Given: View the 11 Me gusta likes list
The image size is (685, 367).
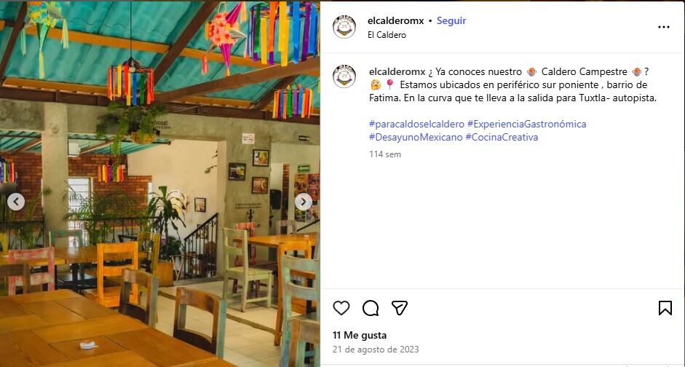Looking at the screenshot, I should coord(360,336).
